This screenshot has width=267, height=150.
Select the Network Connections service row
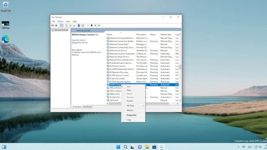click(x=142, y=44)
